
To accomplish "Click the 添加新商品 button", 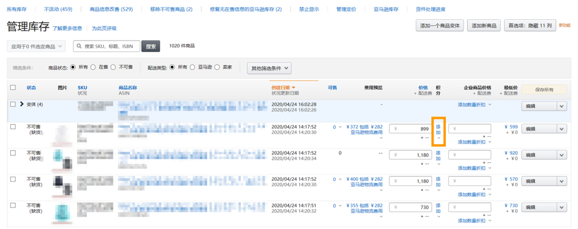I will pos(484,26).
